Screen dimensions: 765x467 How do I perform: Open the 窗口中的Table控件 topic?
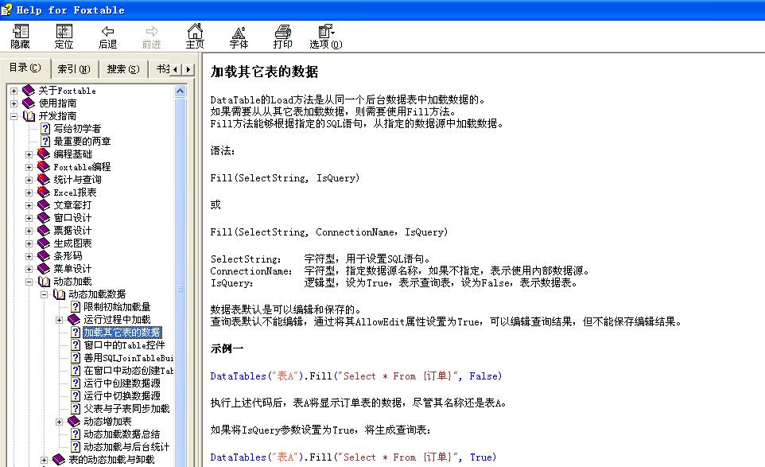point(124,345)
